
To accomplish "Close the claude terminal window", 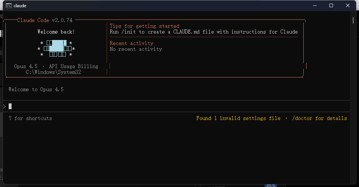I will (348, 6).
